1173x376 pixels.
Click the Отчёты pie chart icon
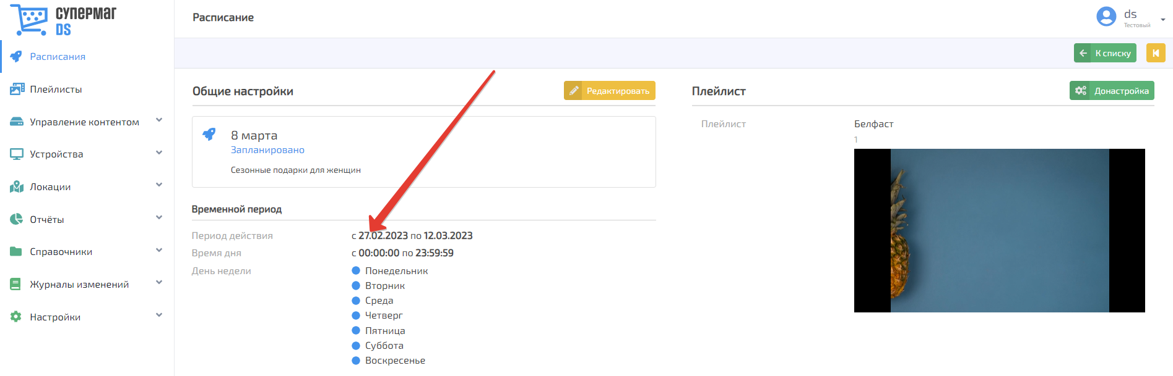click(x=16, y=219)
